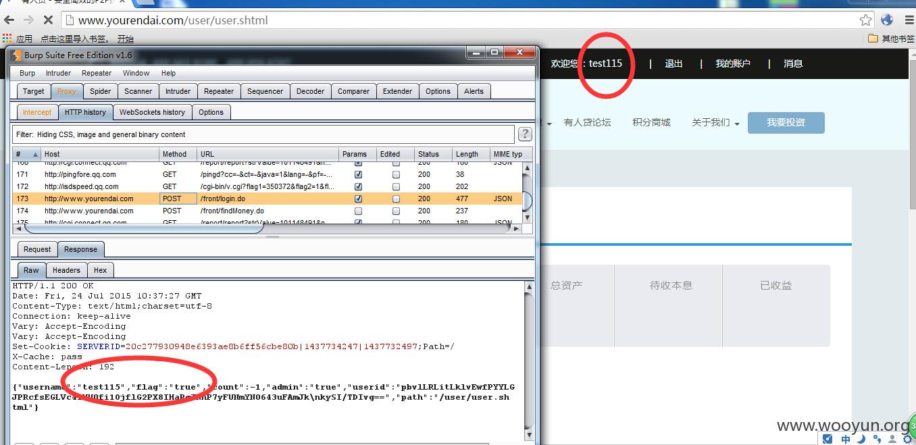Toggle Edited checkbox for row 171
The width and height of the screenshot is (916, 445).
point(396,175)
